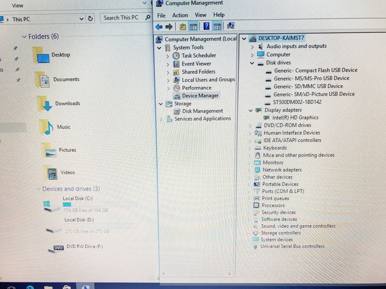Click the Scan for hardware changes icon
Viewport: 386px width, 289px height.
pyautogui.click(x=231, y=26)
